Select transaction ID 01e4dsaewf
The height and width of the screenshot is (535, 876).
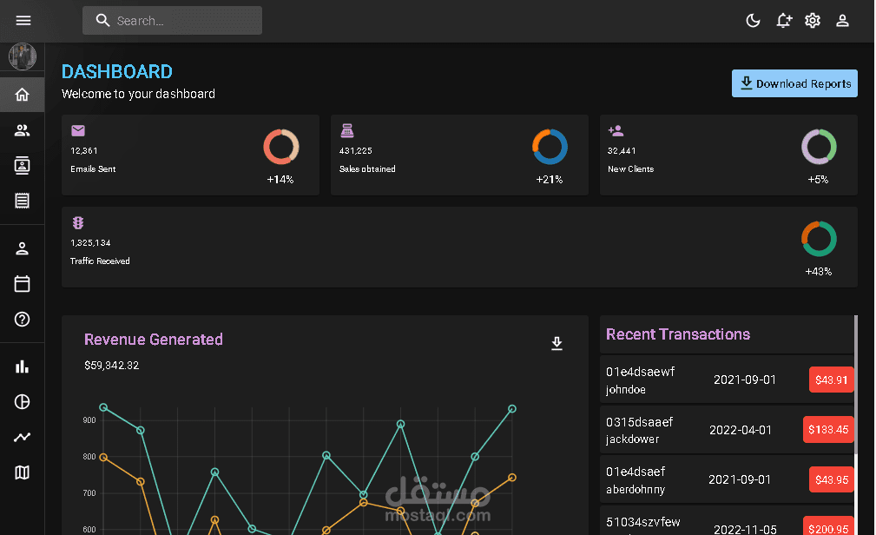click(x=640, y=372)
